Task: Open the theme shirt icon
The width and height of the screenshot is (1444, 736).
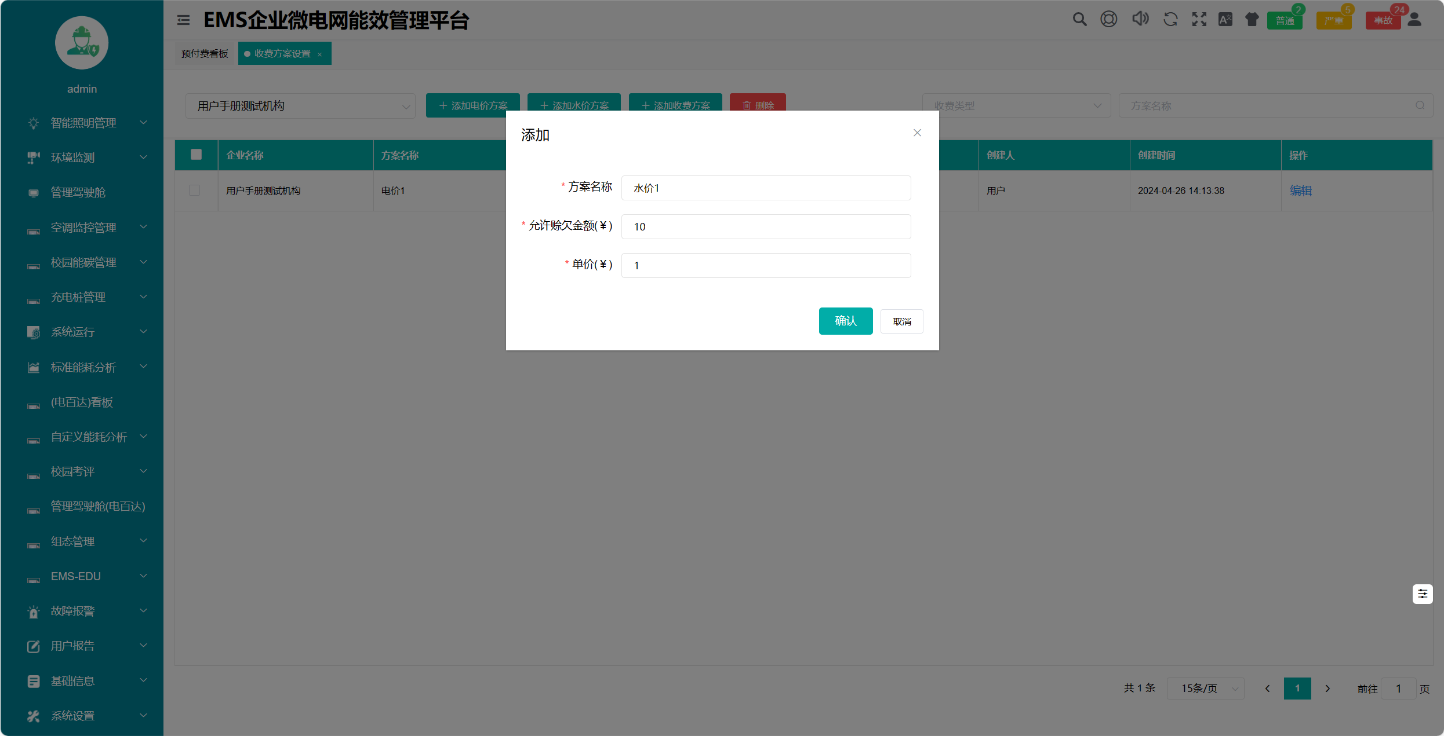Action: tap(1252, 20)
